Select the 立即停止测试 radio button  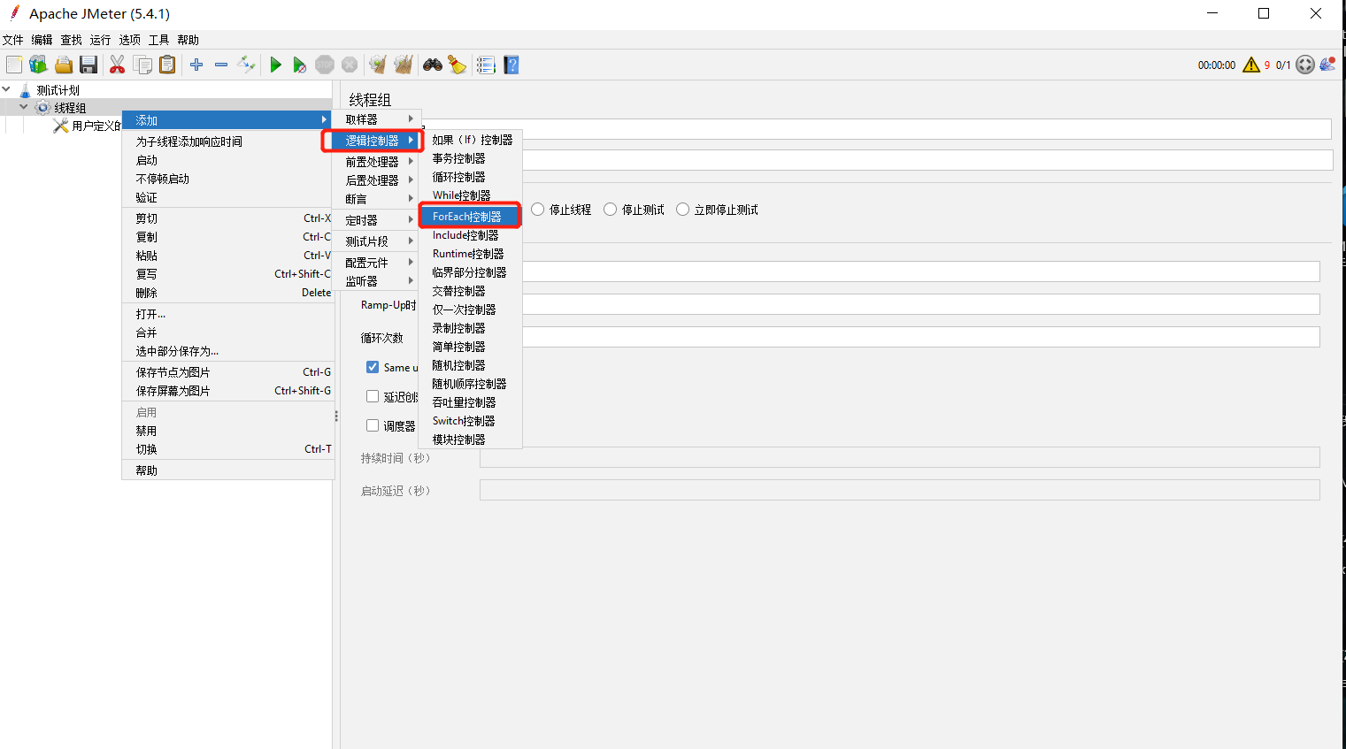[x=682, y=210]
